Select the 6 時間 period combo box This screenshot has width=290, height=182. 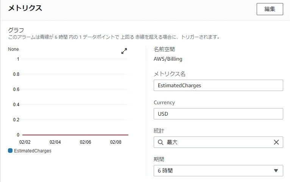(218, 171)
